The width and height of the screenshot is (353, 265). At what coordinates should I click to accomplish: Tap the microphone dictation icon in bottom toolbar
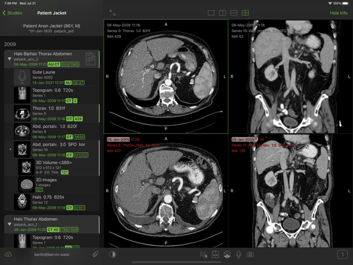click(x=239, y=254)
